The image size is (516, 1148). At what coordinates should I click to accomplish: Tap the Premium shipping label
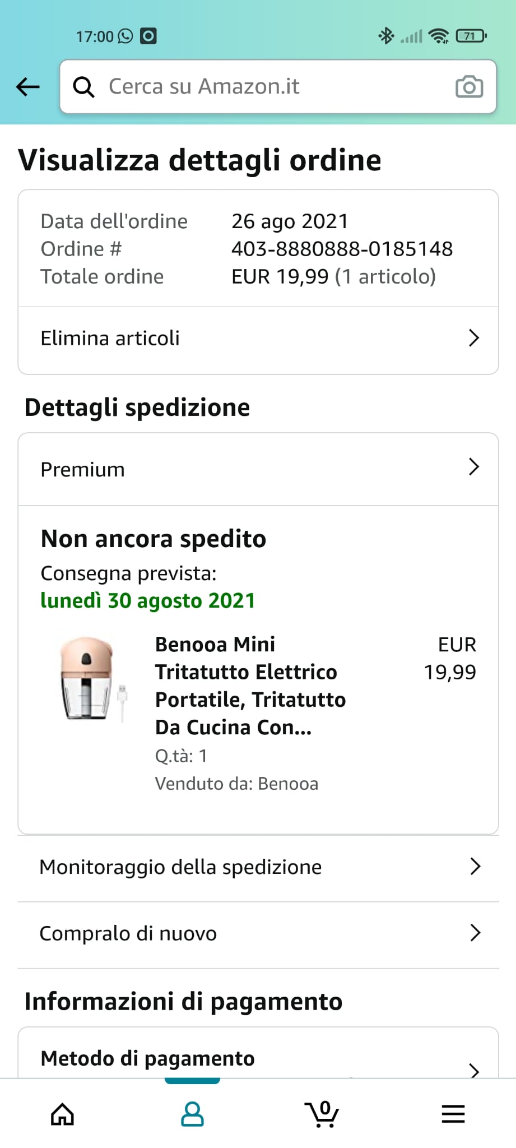[x=83, y=470]
